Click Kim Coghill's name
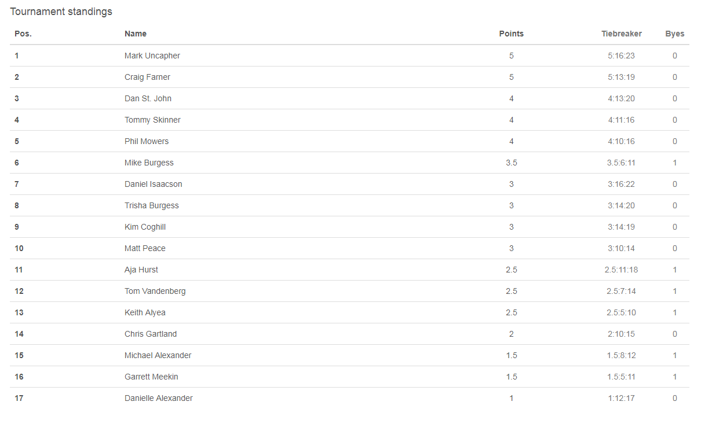The width and height of the screenshot is (701, 431). [x=145, y=227]
